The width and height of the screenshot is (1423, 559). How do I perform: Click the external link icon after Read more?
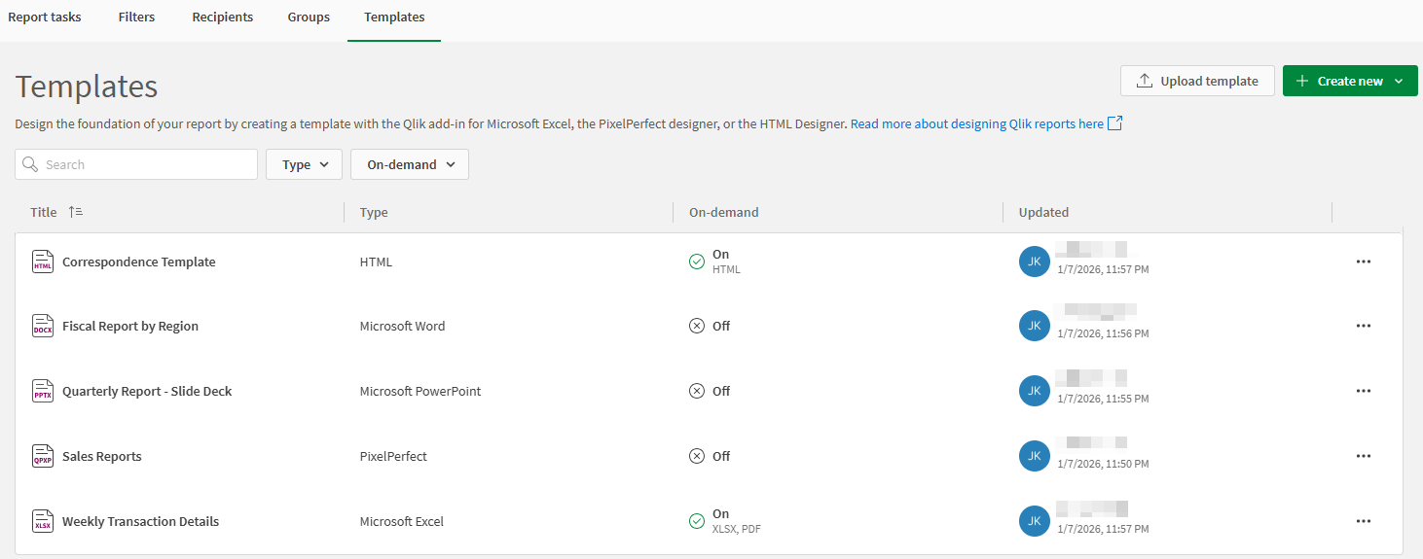1115,123
